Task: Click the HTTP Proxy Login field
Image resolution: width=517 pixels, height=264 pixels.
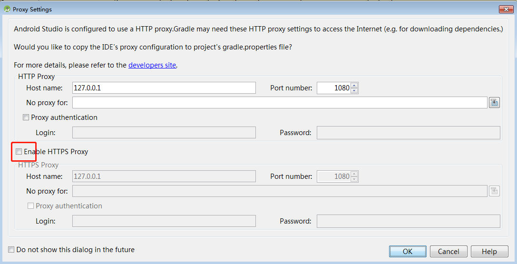Action: [164, 133]
